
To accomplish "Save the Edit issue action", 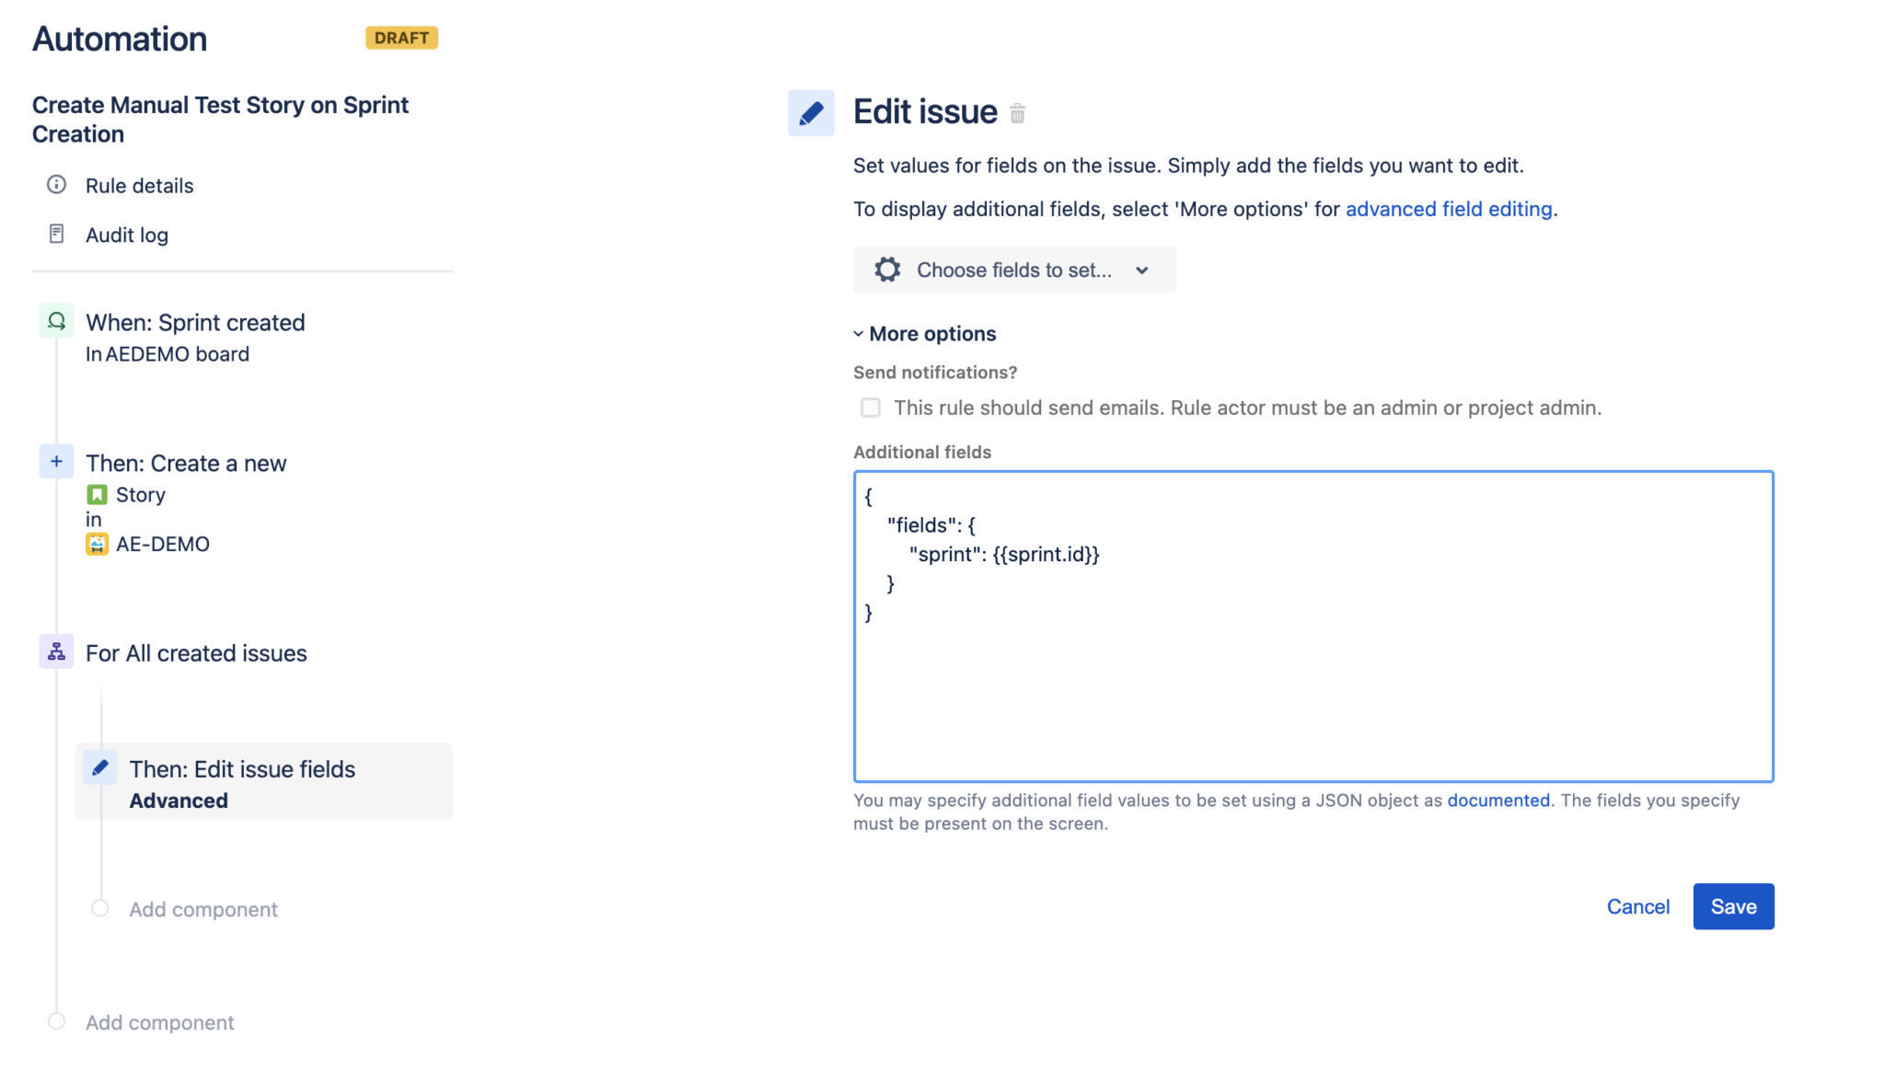I will tap(1733, 906).
